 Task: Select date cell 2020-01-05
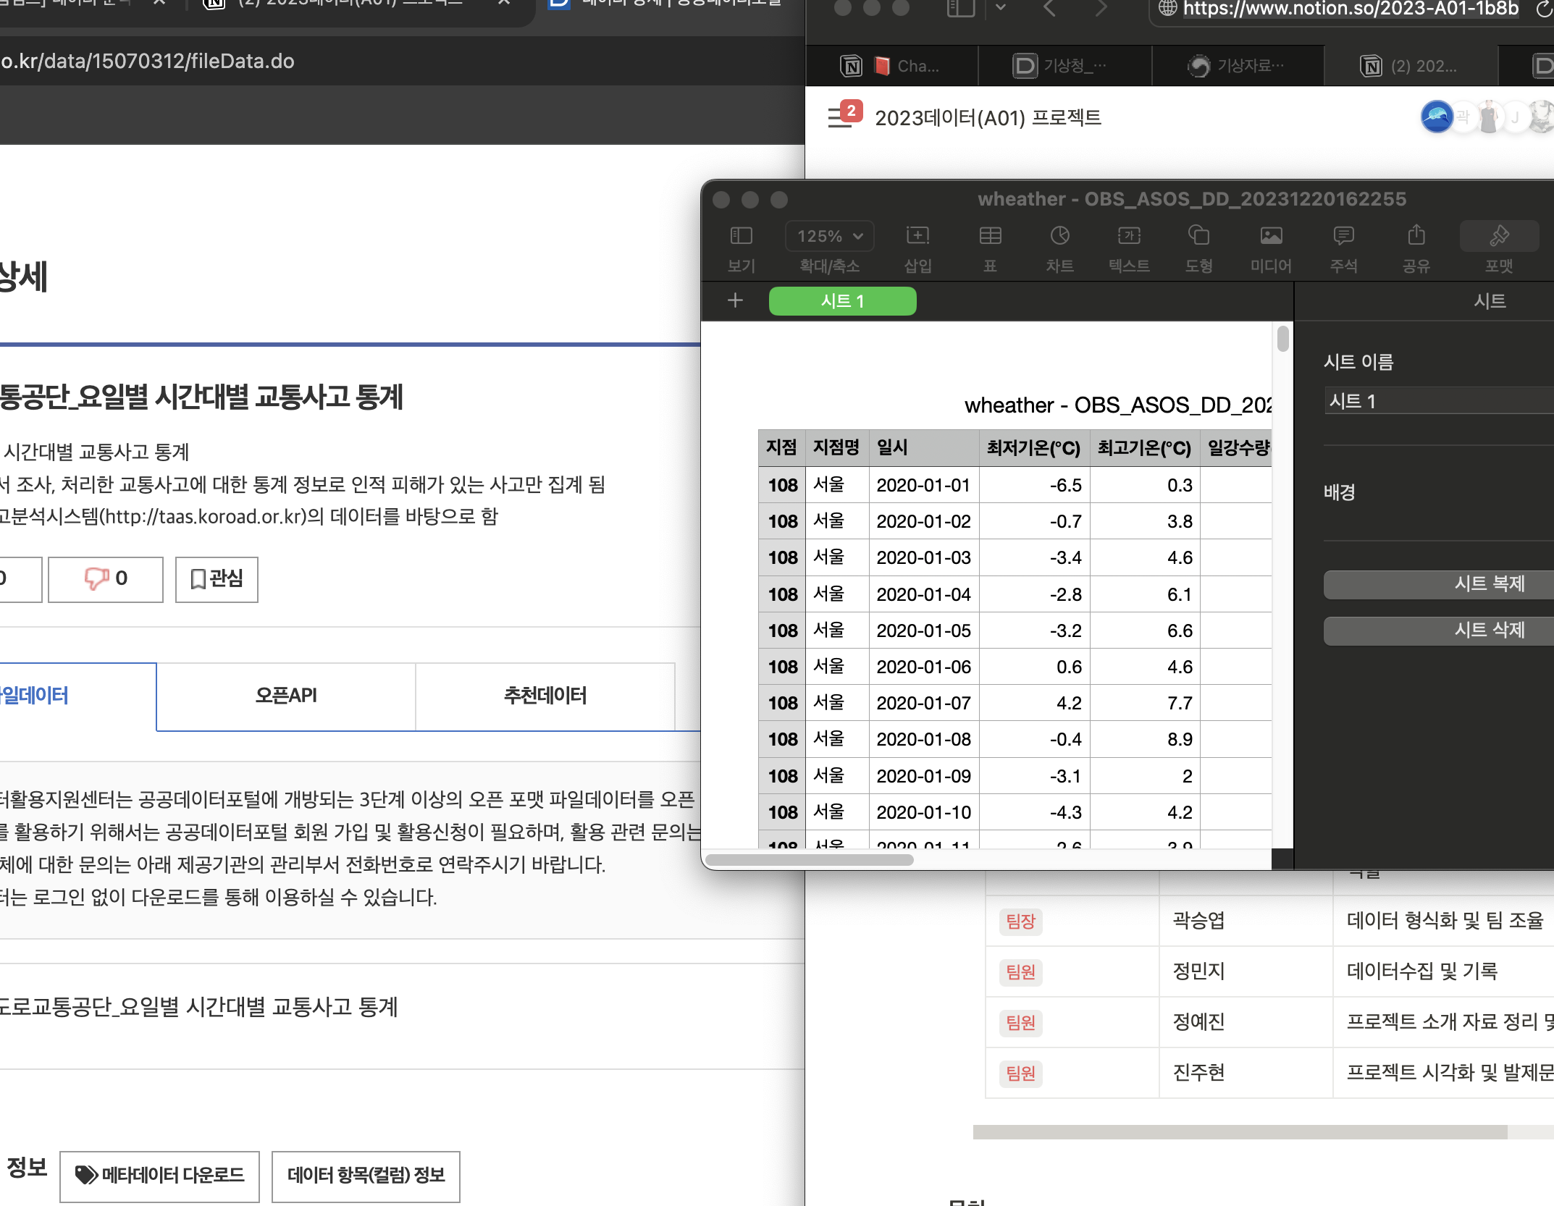pyautogui.click(x=924, y=631)
